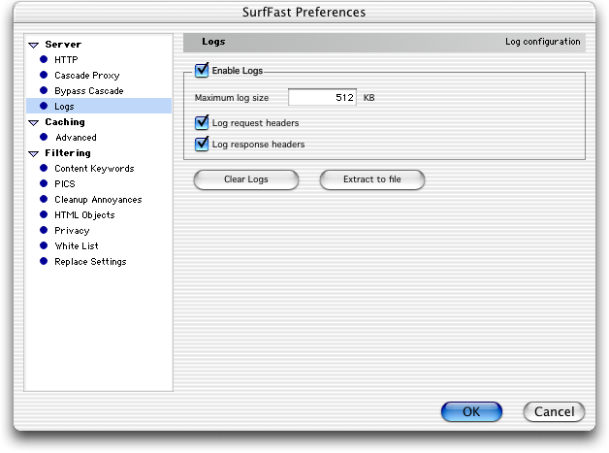Click the blue bullet beside HTTP
This screenshot has width=609, height=453.
44,59
